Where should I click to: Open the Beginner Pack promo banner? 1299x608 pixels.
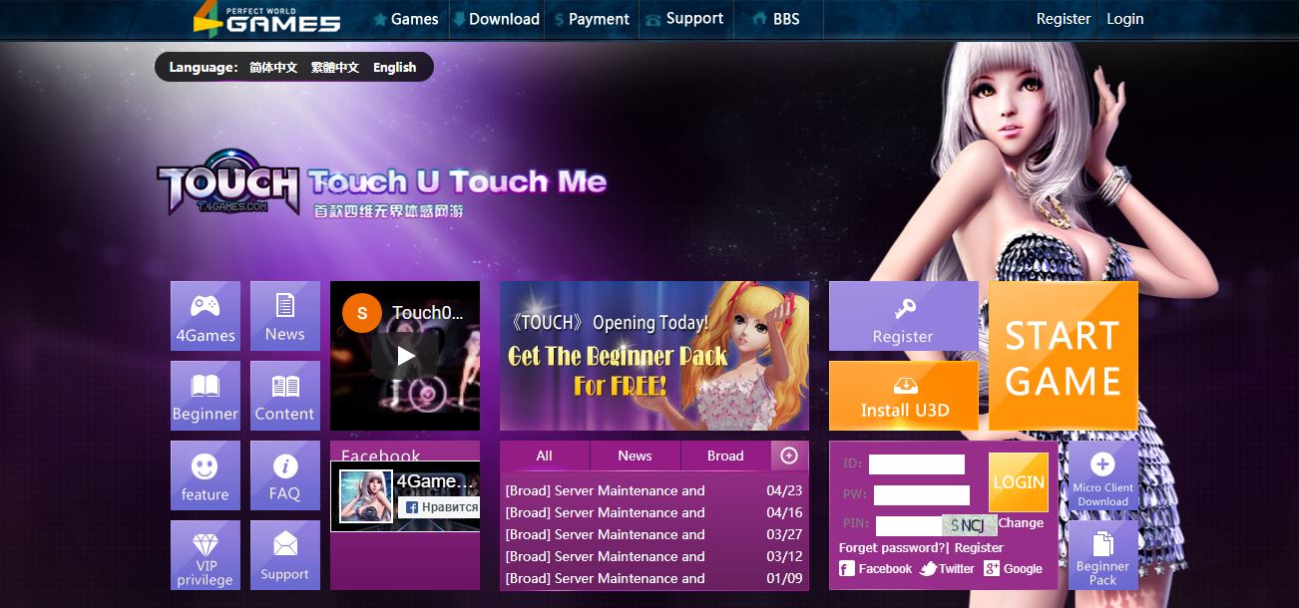click(x=654, y=356)
